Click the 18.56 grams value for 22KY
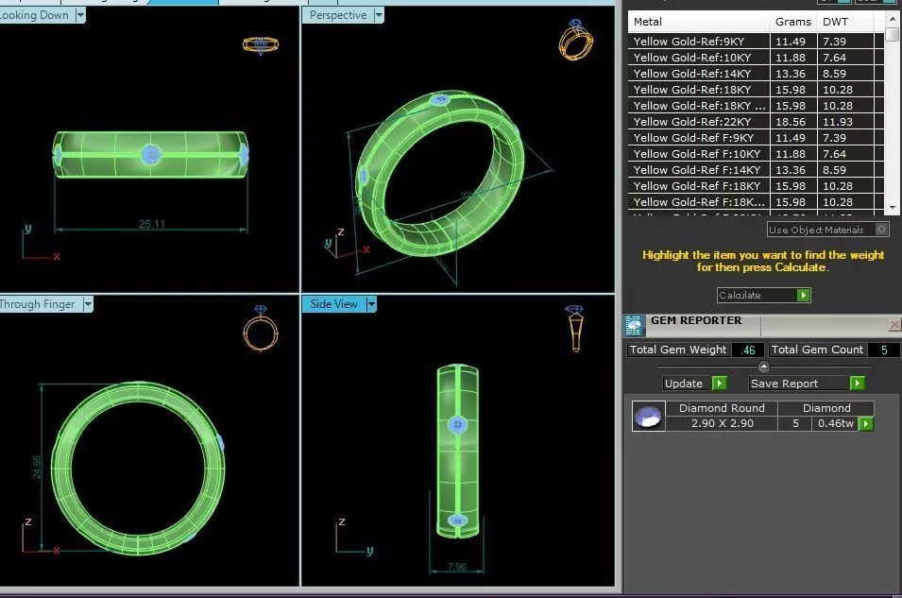The height and width of the screenshot is (598, 902). pyautogui.click(x=791, y=122)
